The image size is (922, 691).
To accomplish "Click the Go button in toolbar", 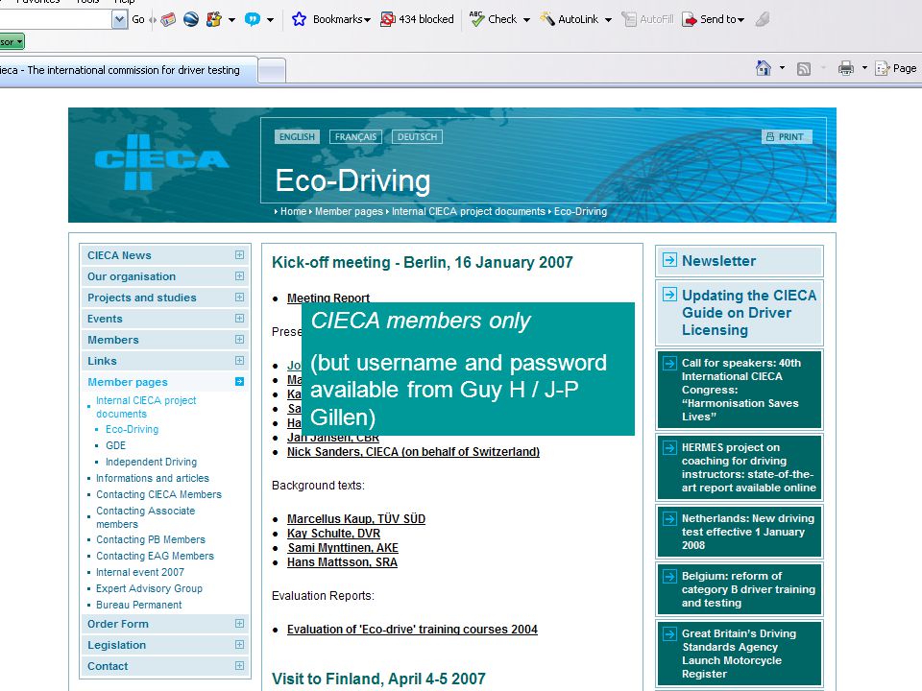I will (137, 19).
